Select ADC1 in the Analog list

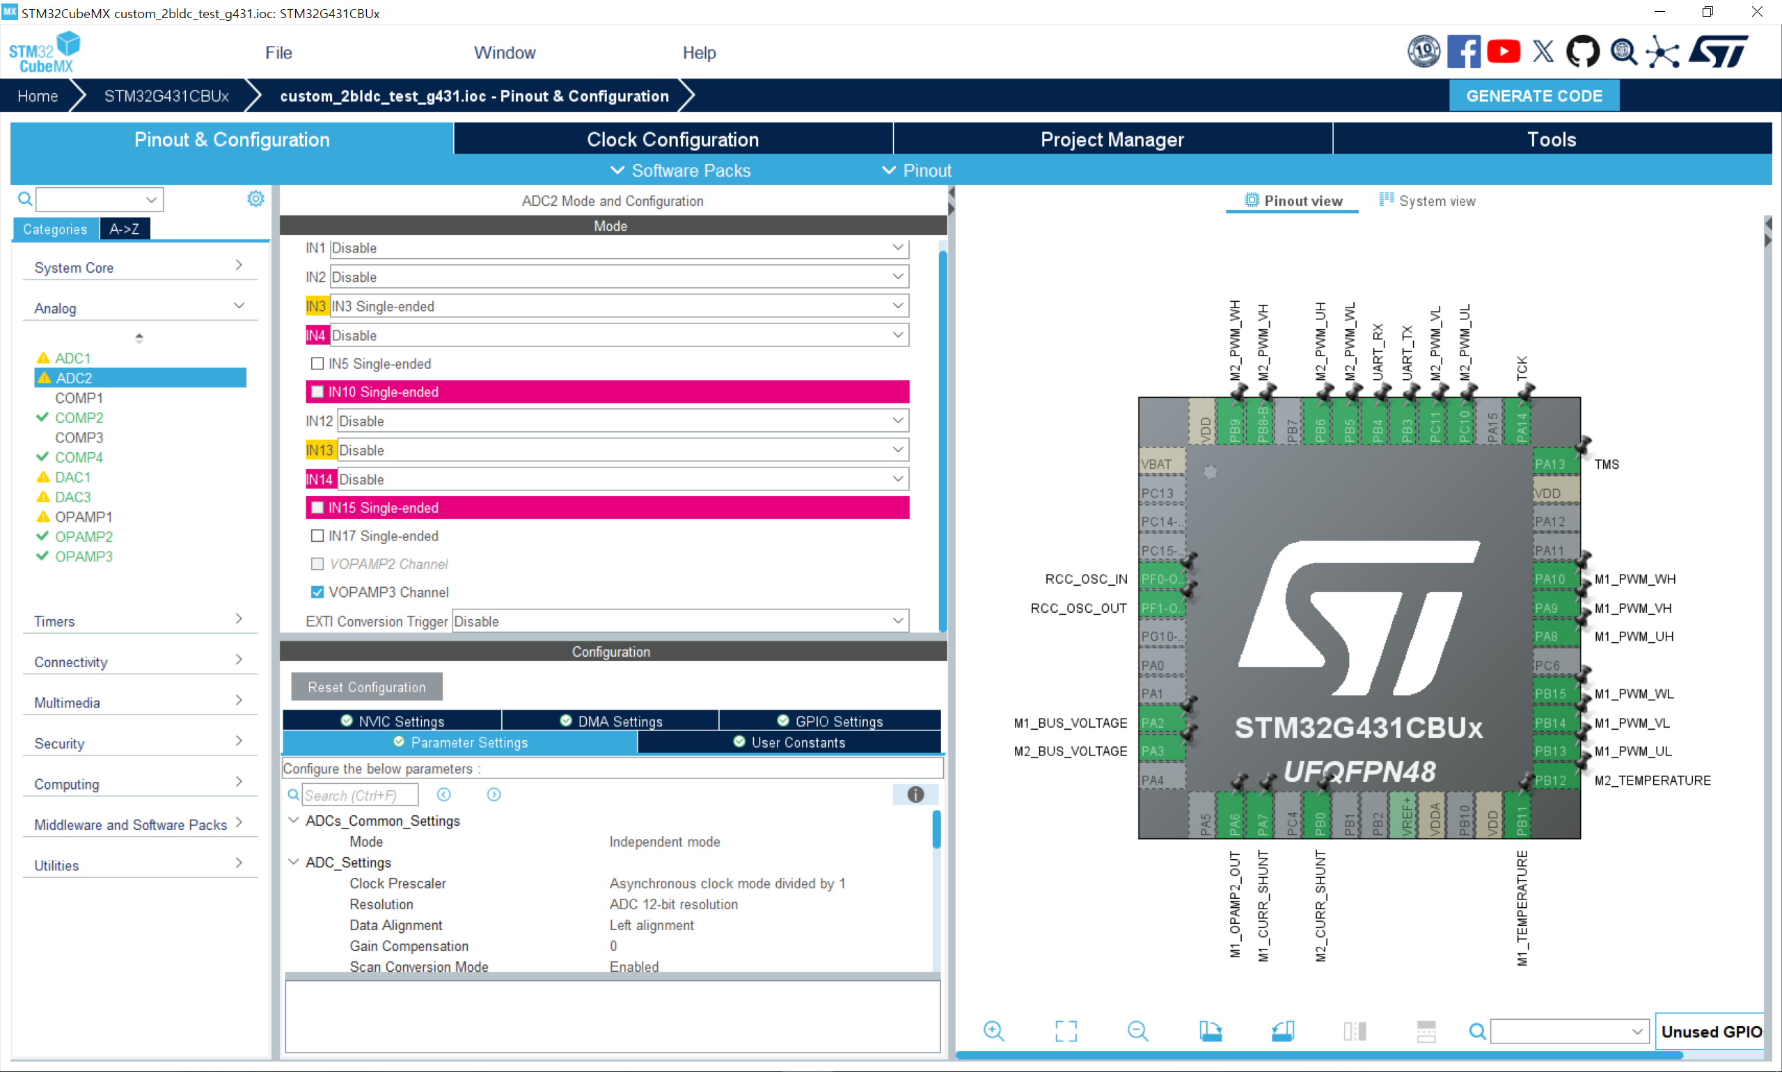click(x=73, y=357)
